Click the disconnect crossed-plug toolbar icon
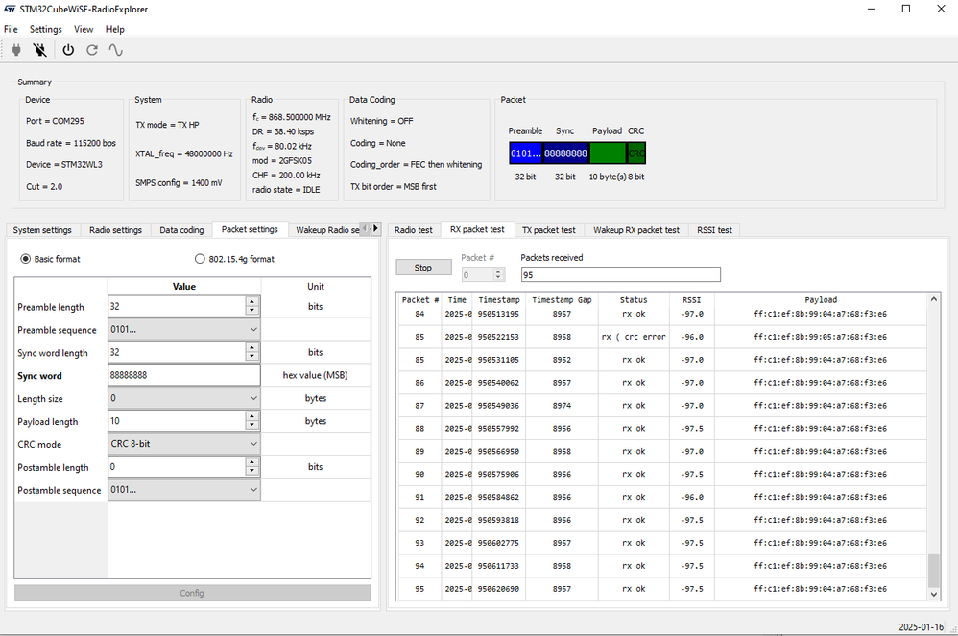The height and width of the screenshot is (636, 958). [x=39, y=50]
